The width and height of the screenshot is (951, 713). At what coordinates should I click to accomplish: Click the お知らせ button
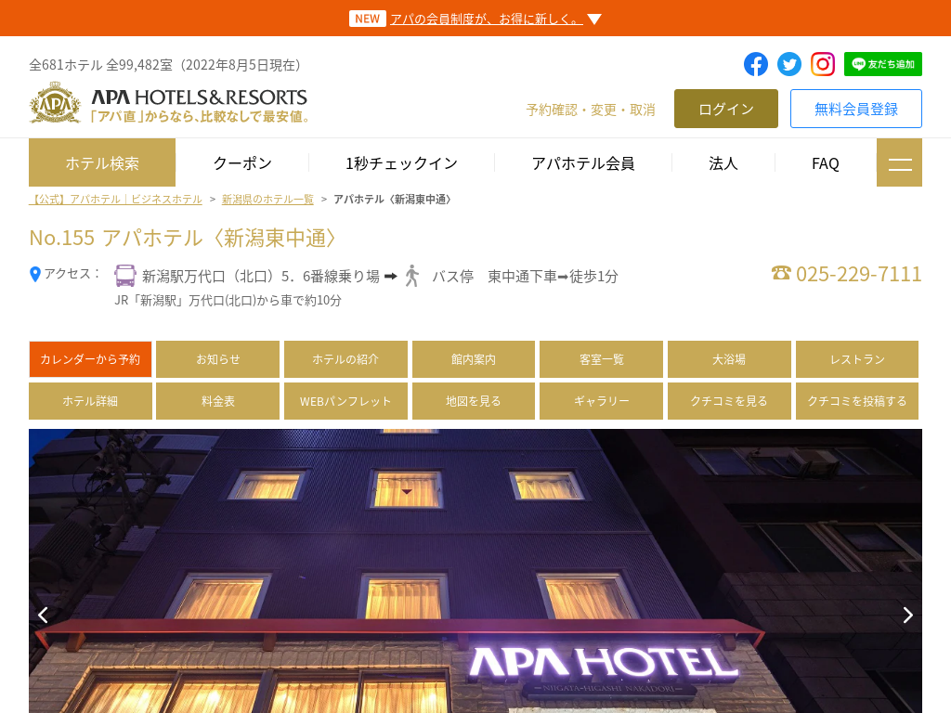[x=217, y=359]
